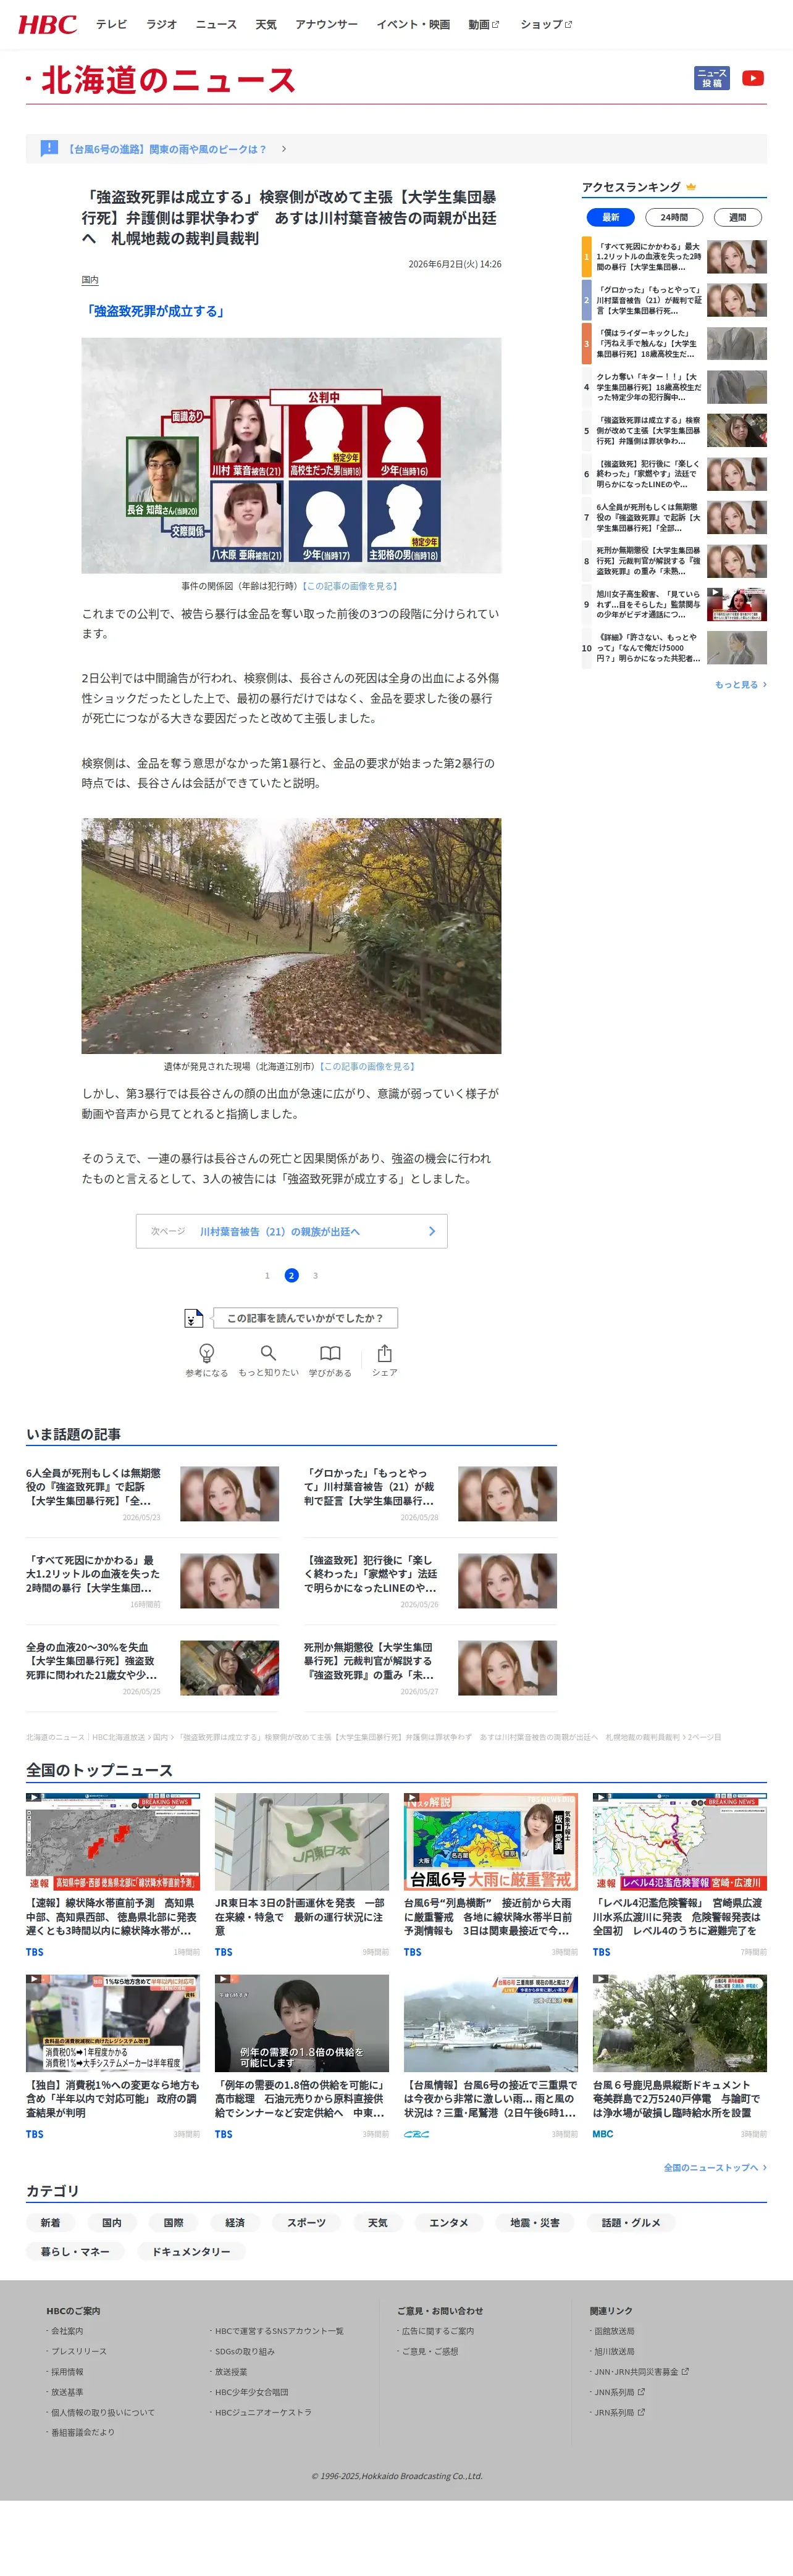Open the 消費税1％ news card
Image resolution: width=793 pixels, height=2576 pixels.
coord(113,2058)
